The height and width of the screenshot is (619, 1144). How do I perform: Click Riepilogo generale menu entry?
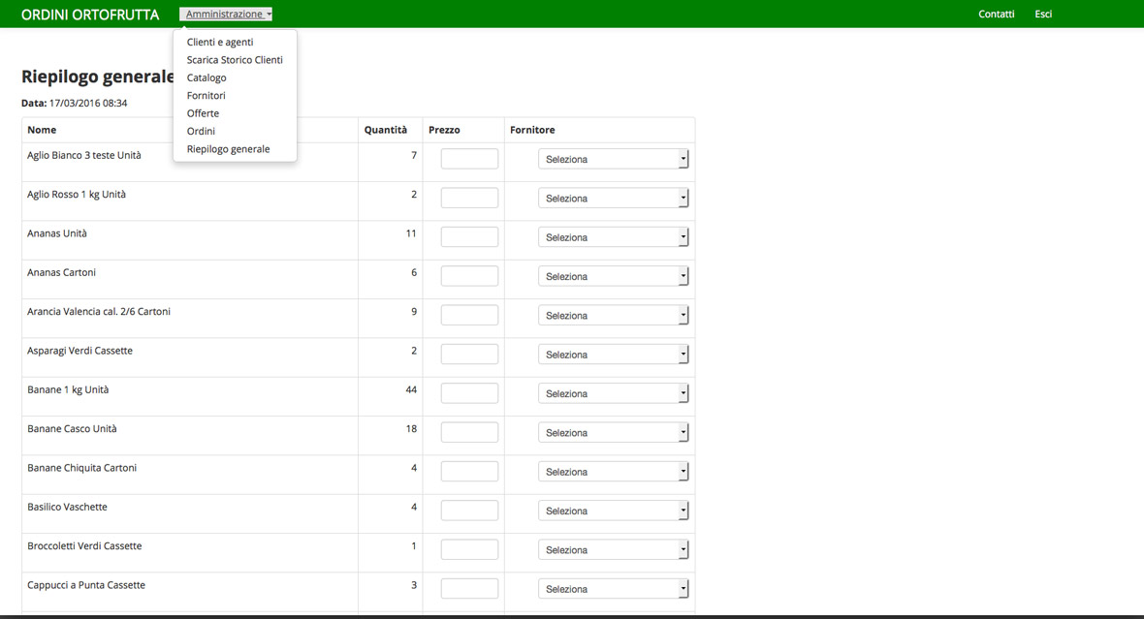[x=228, y=149]
